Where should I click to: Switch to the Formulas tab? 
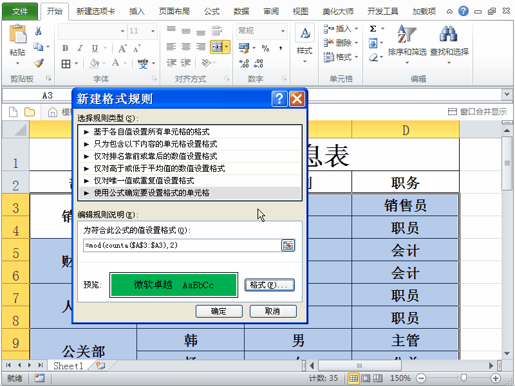pos(212,12)
